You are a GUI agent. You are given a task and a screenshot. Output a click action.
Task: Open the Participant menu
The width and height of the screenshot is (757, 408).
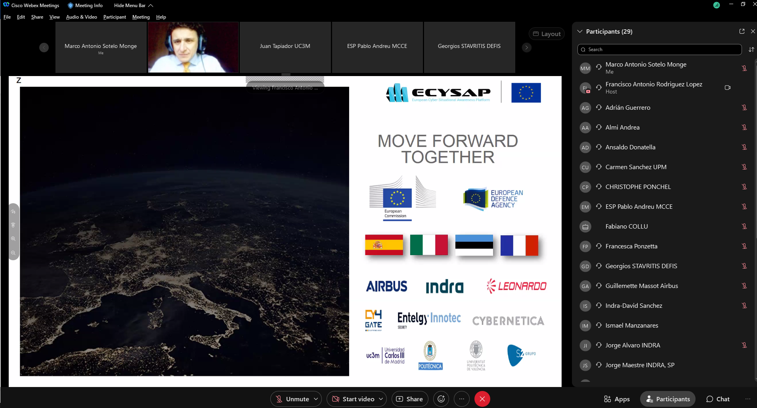coord(115,17)
